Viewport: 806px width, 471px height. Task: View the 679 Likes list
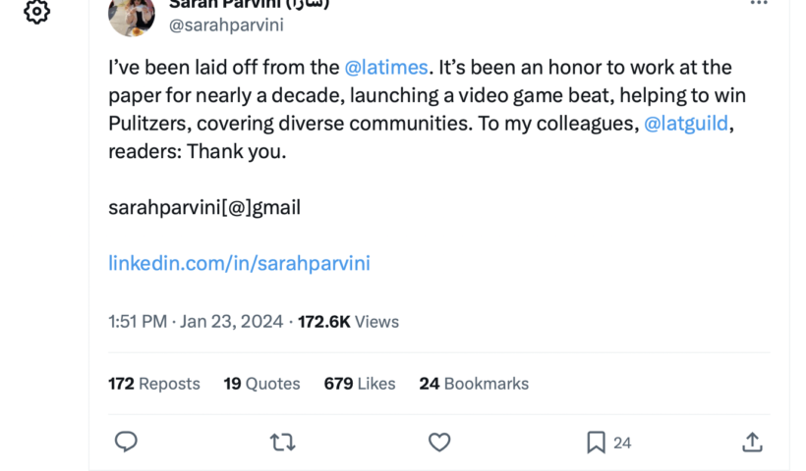click(x=360, y=384)
